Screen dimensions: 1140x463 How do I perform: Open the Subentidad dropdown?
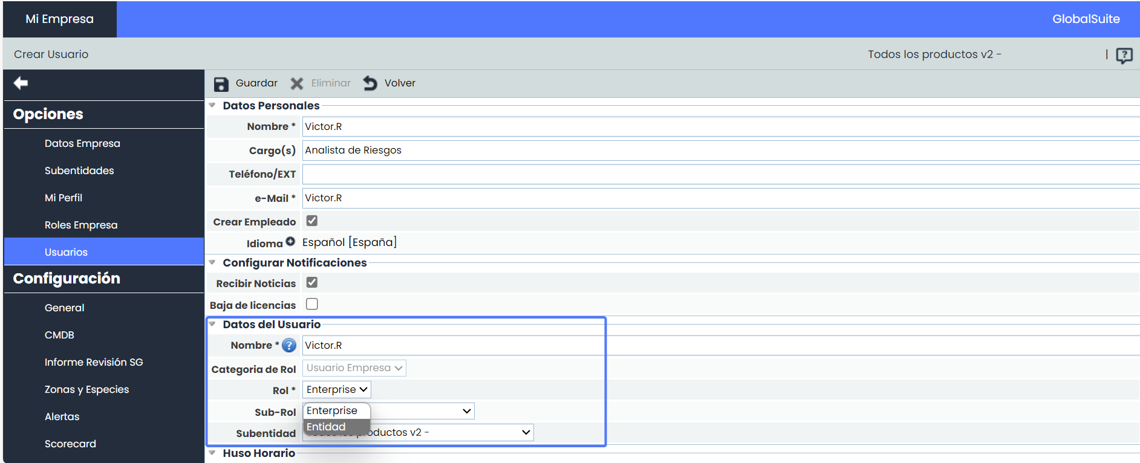[525, 432]
